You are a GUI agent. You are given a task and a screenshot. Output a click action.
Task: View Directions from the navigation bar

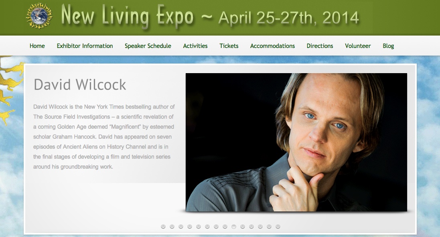(x=320, y=46)
